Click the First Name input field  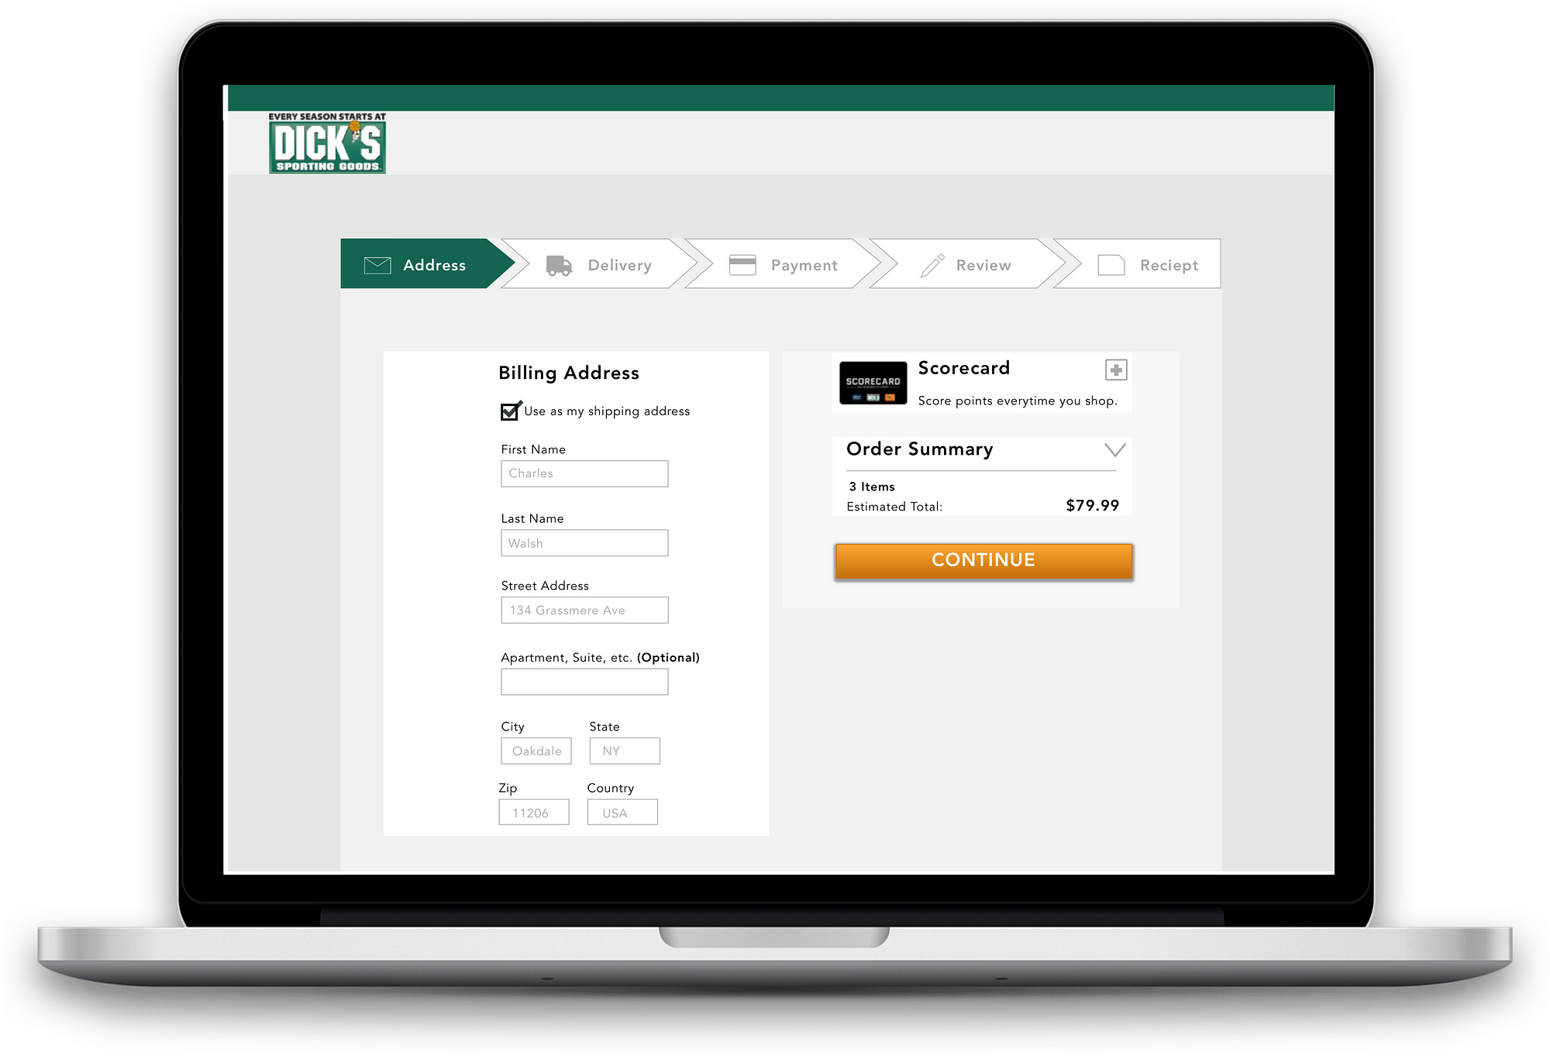click(583, 473)
